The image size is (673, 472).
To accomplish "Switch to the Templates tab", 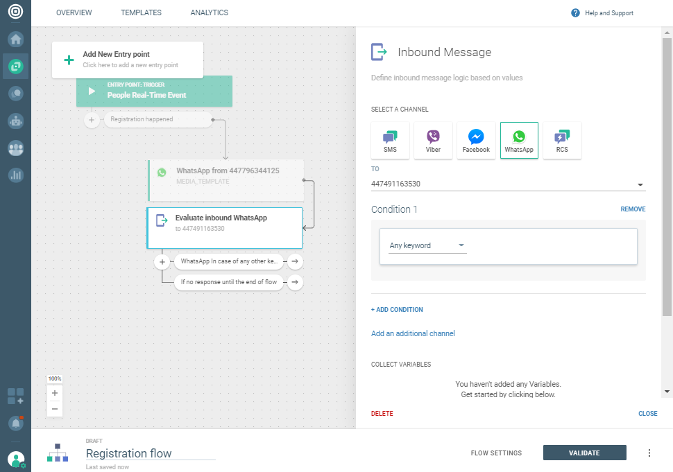I will pos(141,12).
